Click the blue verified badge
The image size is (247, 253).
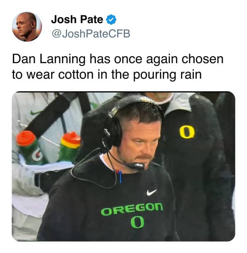pyautogui.click(x=111, y=19)
